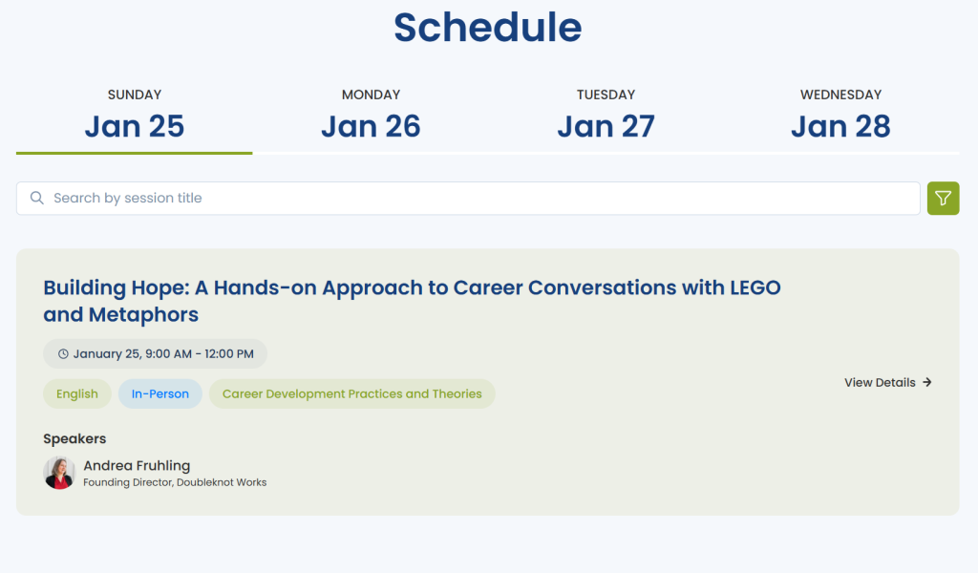Click the magnifier icon in search bar
Image resolution: width=978 pixels, height=573 pixels.
pyautogui.click(x=37, y=198)
